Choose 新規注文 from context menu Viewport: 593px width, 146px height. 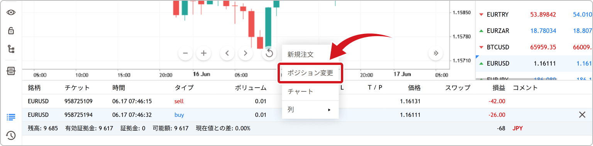[x=310, y=55]
